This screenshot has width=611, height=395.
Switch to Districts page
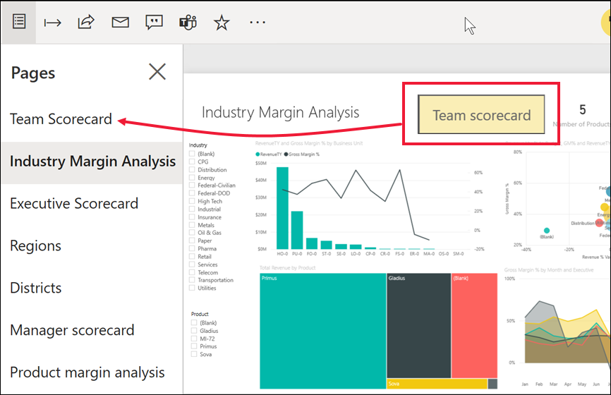(x=36, y=288)
